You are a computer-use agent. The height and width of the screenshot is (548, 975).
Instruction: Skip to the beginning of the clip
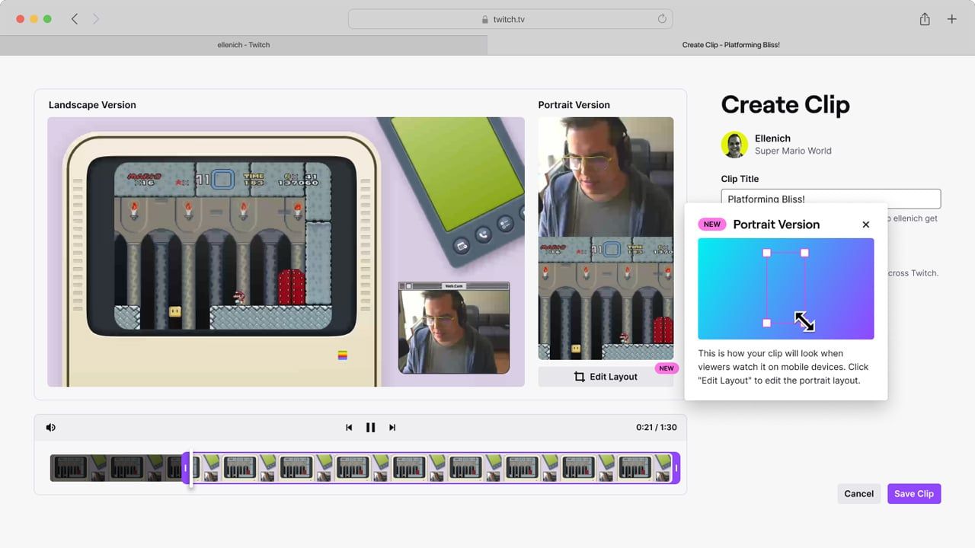click(349, 427)
